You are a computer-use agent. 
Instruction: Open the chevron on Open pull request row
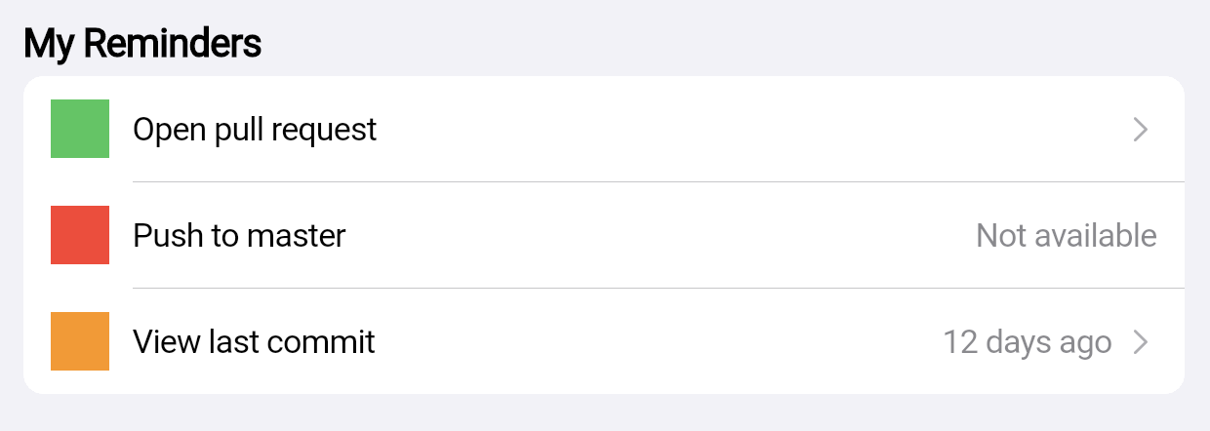tap(1140, 130)
